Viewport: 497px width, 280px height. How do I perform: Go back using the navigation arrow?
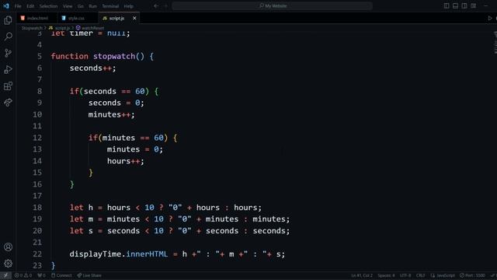(x=156, y=5)
